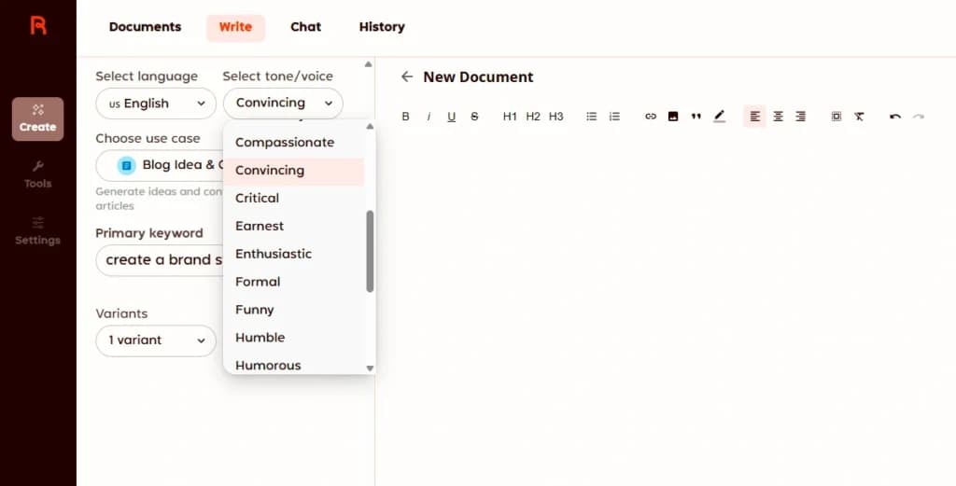Switch to the Chat tab
Viewport: 956px width, 486px height.
coord(305,27)
